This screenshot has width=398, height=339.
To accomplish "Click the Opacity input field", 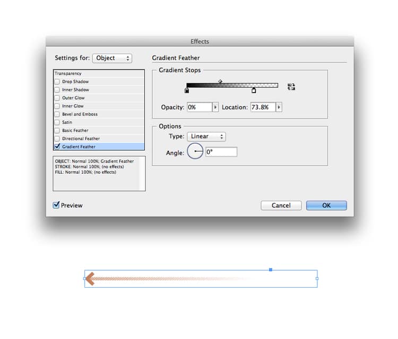I will [200, 107].
